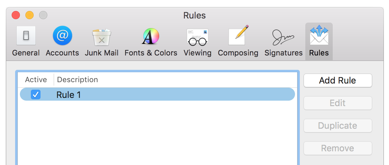Click the Edit button
This screenshot has width=389, height=165.
point(338,103)
